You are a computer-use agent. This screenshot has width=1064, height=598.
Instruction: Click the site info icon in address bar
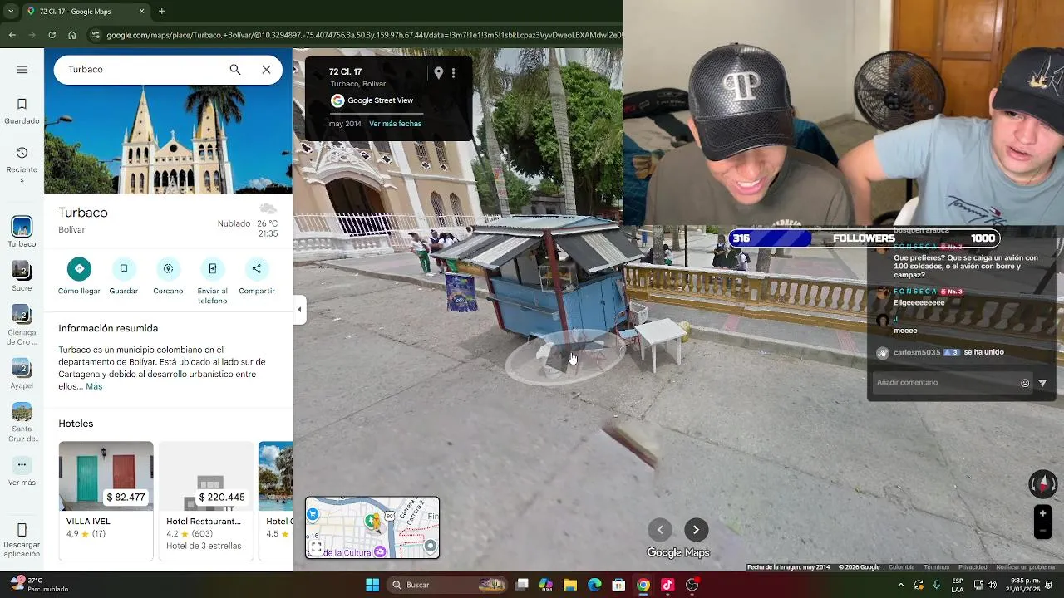(96, 35)
